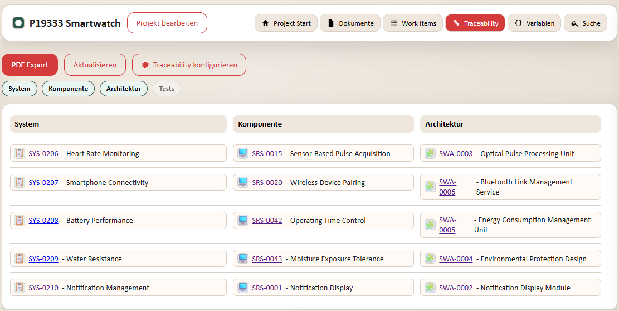Screen dimensions: 619x311
Task: Toggle the Architektur filter chip
Action: (124, 89)
